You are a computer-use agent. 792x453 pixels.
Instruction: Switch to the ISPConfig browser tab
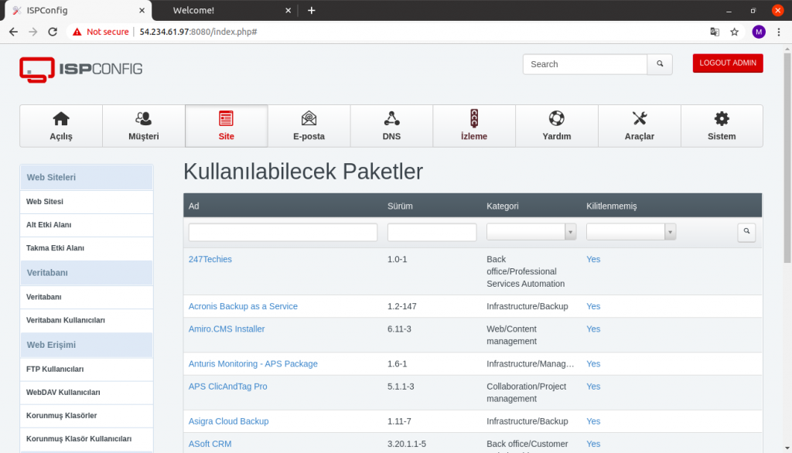(77, 10)
